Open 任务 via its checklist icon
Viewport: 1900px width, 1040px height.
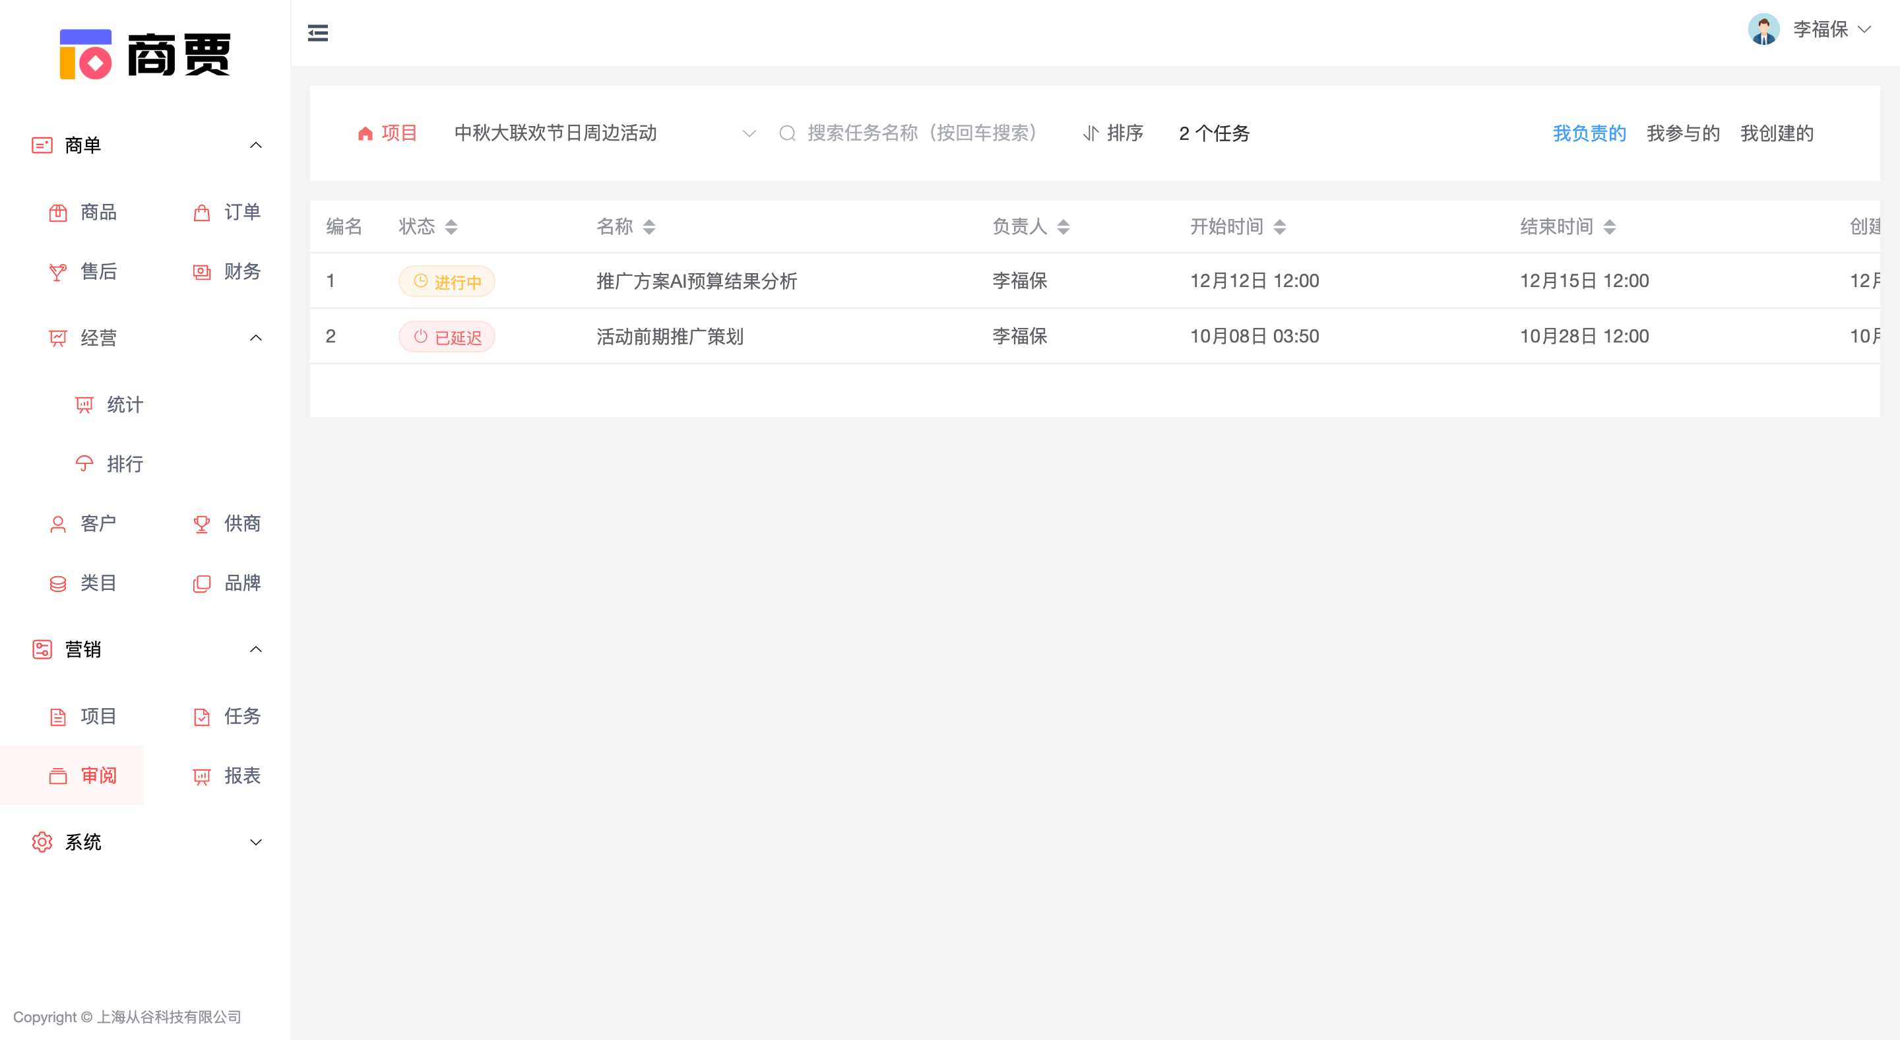pyautogui.click(x=201, y=717)
